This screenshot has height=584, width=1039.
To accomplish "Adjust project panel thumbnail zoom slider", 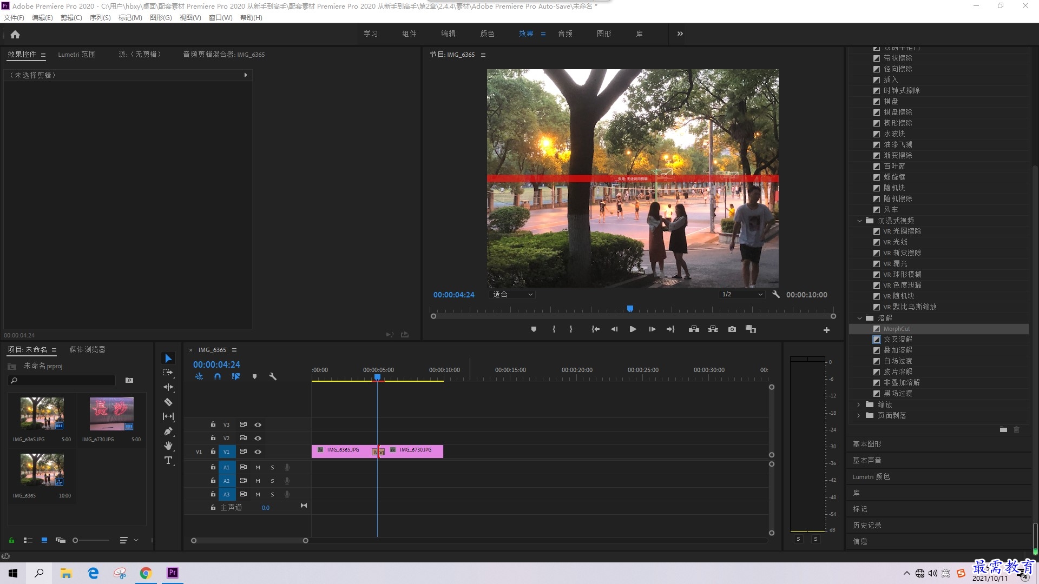I will (75, 540).
